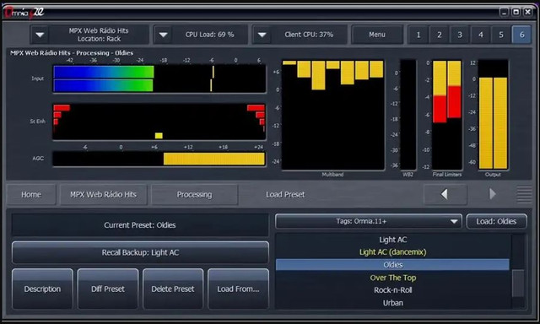This screenshot has width=540, height=324.
Task: Click the striped grip icon beside the arrows
Action: click(524, 195)
